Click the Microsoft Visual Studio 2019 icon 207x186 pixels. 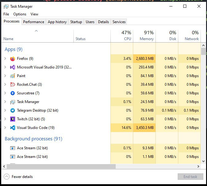[x=13, y=67]
